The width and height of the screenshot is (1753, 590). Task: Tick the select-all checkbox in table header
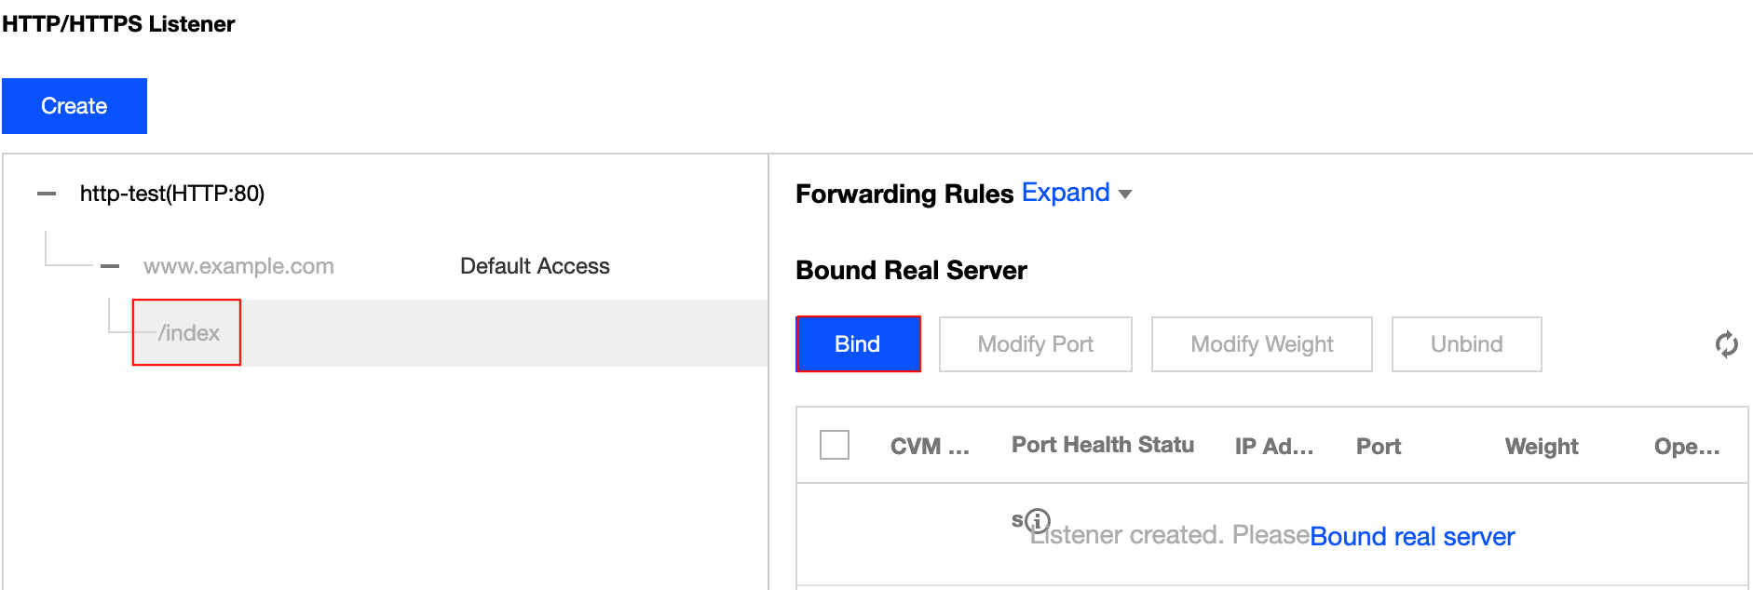[x=834, y=445]
